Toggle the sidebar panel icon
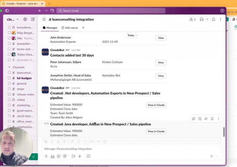 [7, 10]
